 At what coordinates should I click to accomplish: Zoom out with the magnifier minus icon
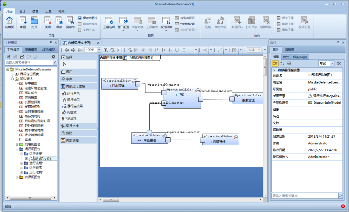coord(112,50)
